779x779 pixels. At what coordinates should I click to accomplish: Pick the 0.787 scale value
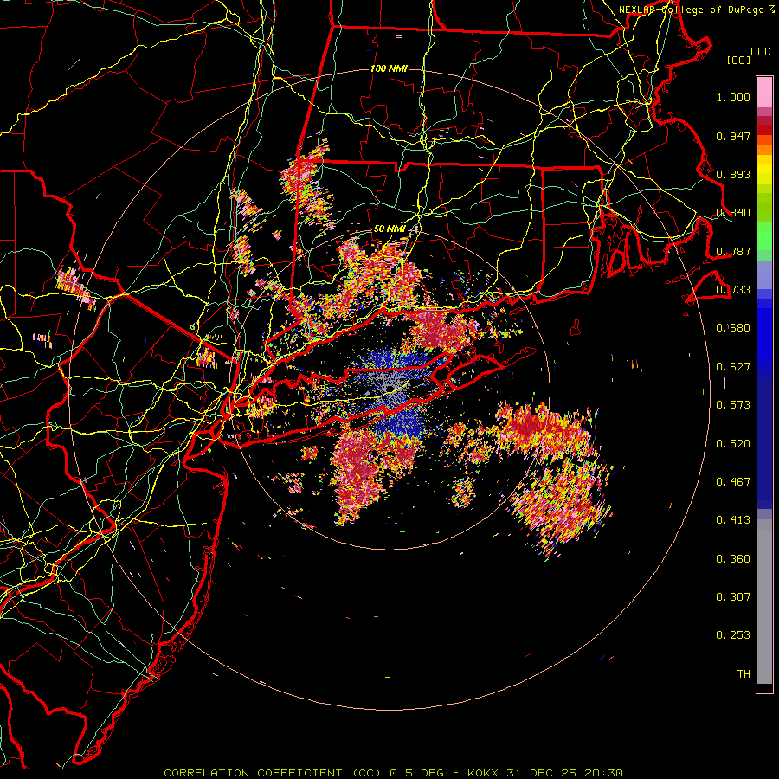pyautogui.click(x=733, y=251)
